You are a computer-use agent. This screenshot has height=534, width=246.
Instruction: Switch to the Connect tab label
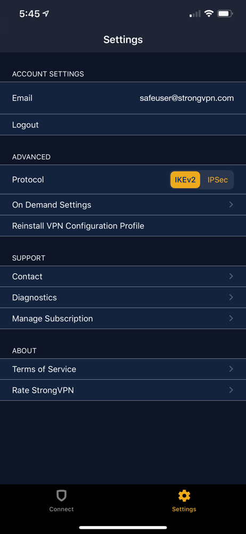(61, 509)
